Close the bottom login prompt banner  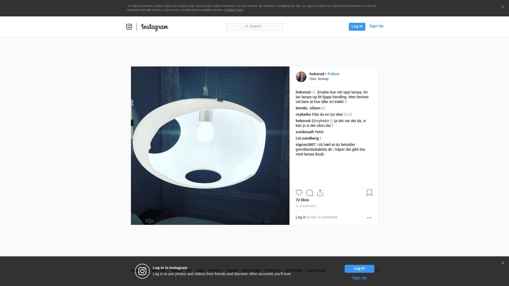click(502, 263)
